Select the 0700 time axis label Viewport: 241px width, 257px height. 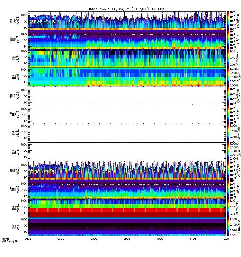[61, 239]
